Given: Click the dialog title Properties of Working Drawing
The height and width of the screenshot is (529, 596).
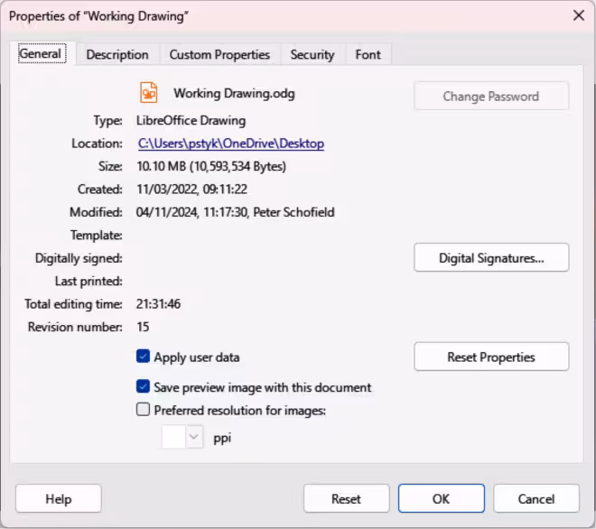Looking at the screenshot, I should 98,16.
